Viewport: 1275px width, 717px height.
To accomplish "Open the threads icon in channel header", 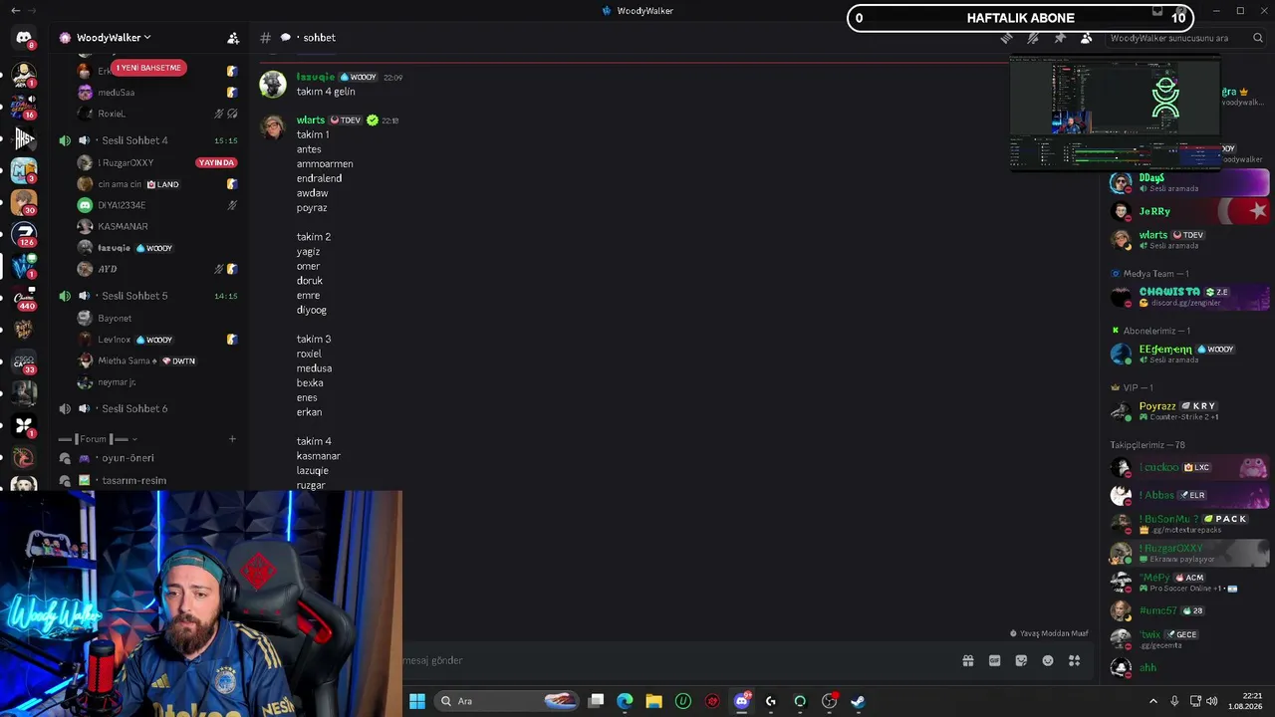I will click(1006, 38).
